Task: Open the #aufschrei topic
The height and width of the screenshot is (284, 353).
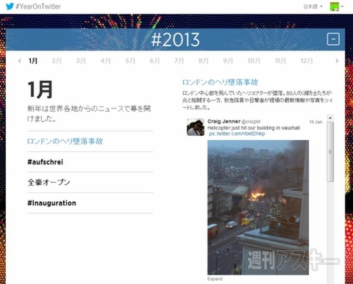Action: pos(45,162)
